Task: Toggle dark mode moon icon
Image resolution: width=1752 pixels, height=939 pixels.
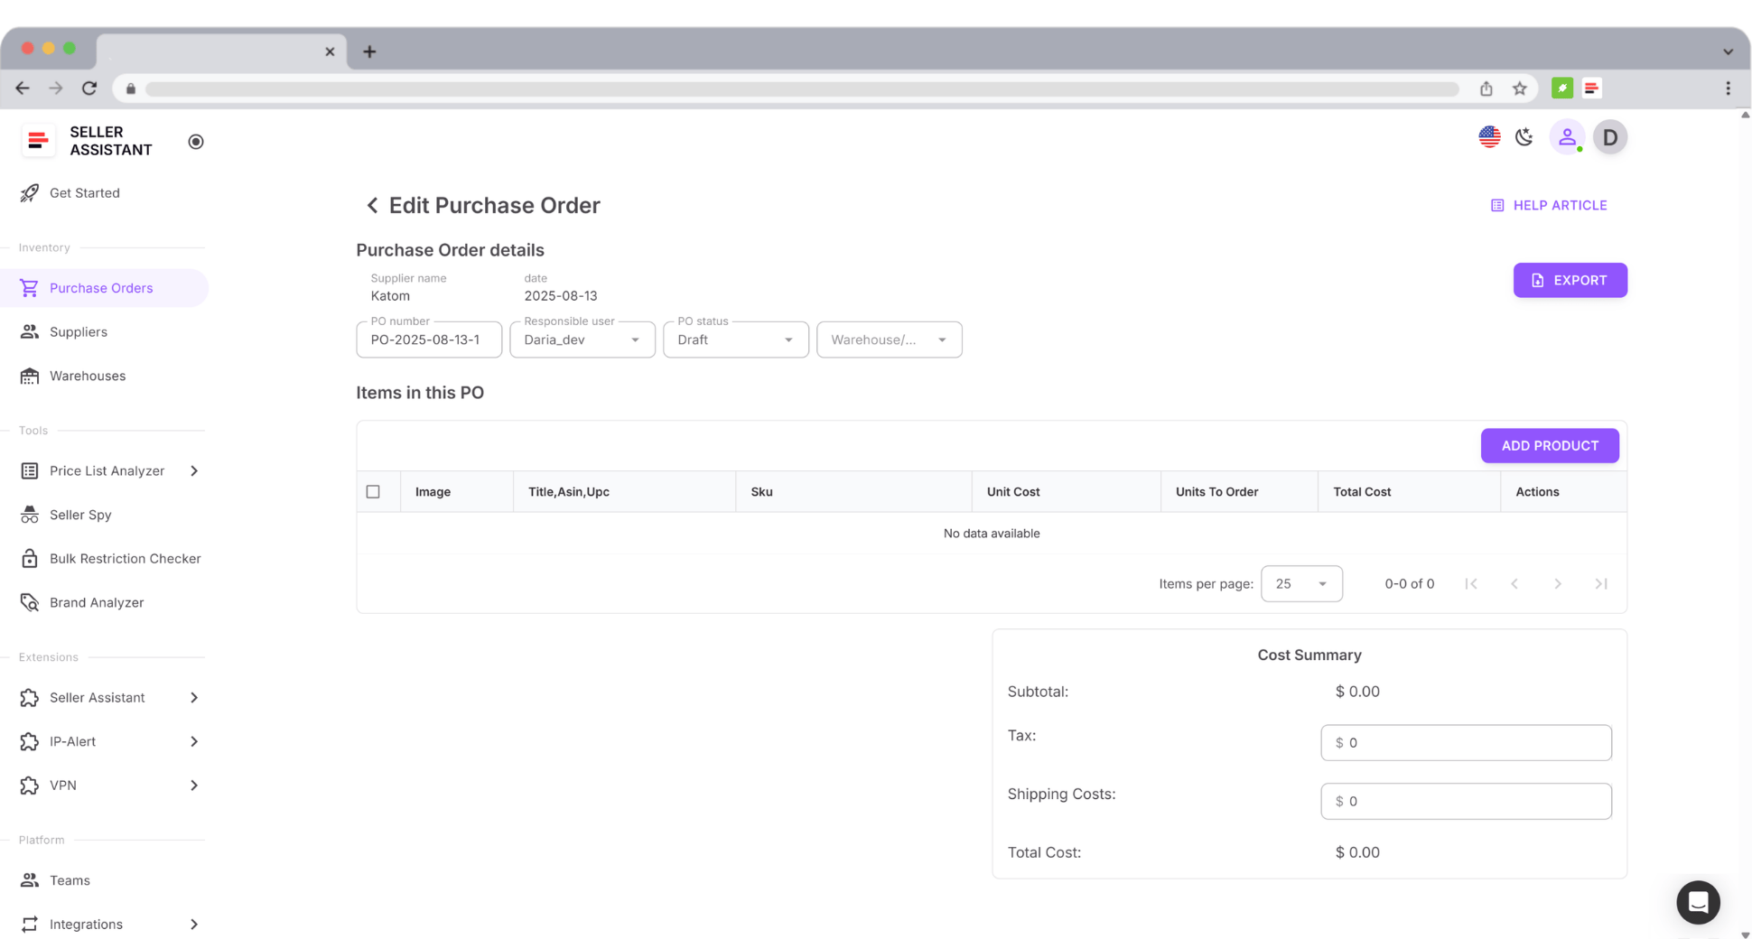Action: coord(1524,137)
